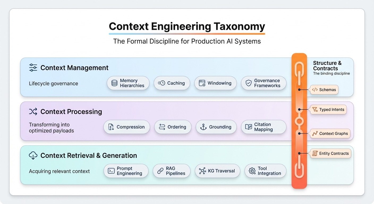The image size is (374, 204).
Task: Click the Context Processing shuffle icon
Action: pos(33,112)
